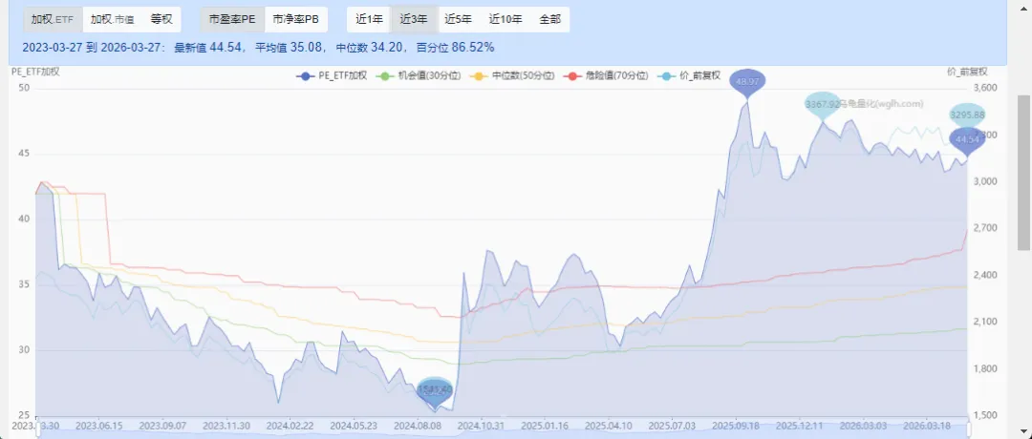Viewport: 1032px width, 439px height.
Task: Select the 加权.ETF weighting tab
Action: [x=53, y=20]
